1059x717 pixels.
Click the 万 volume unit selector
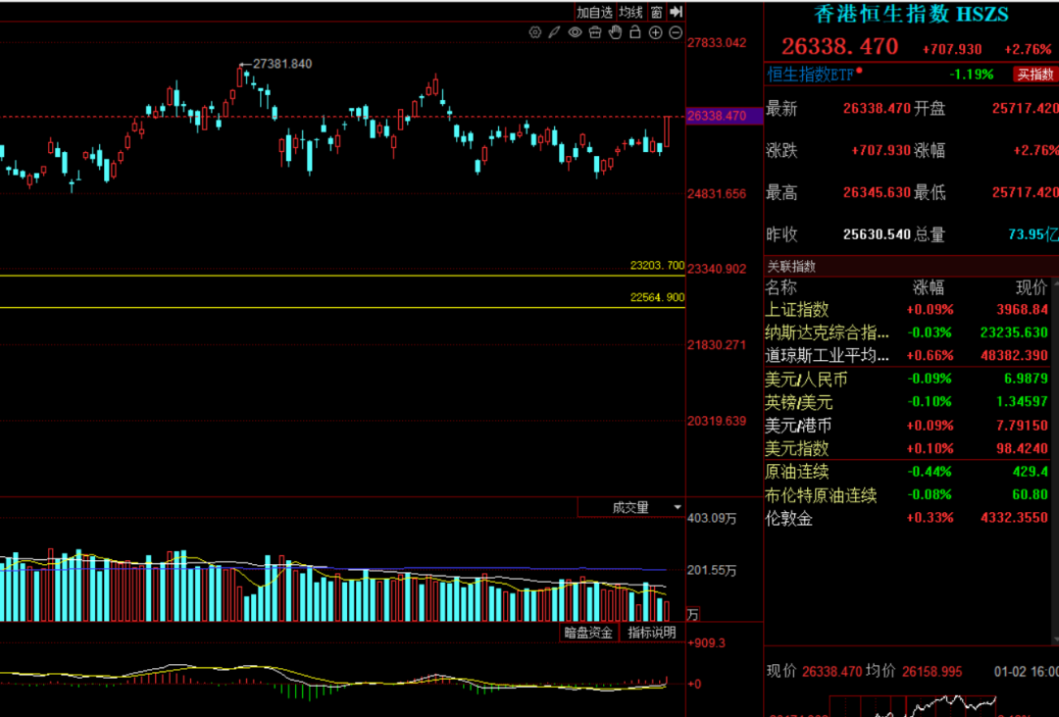[693, 615]
